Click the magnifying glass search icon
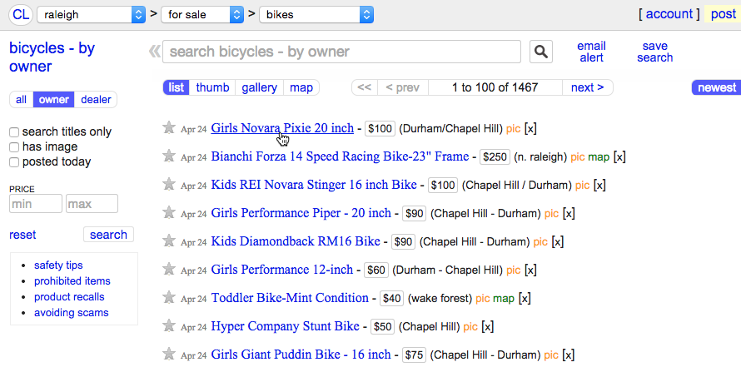Screen dimensions: 741x372 point(541,52)
